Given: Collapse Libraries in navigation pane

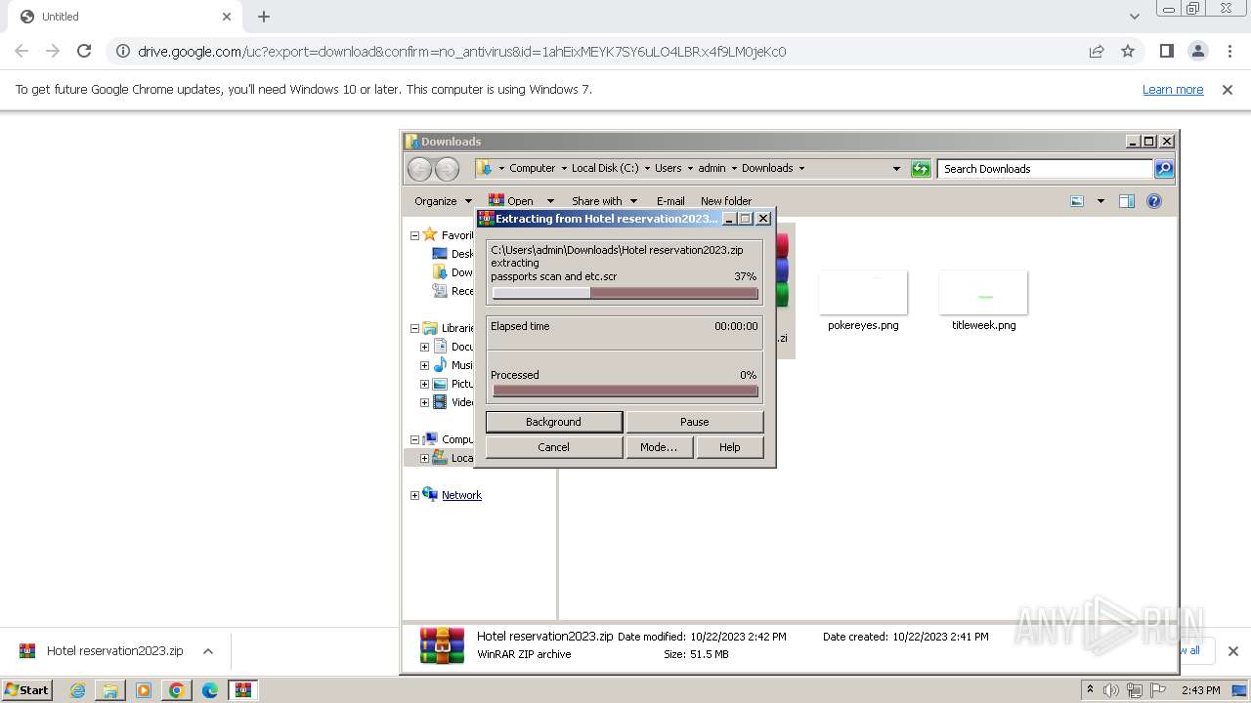Looking at the screenshot, I should [414, 329].
